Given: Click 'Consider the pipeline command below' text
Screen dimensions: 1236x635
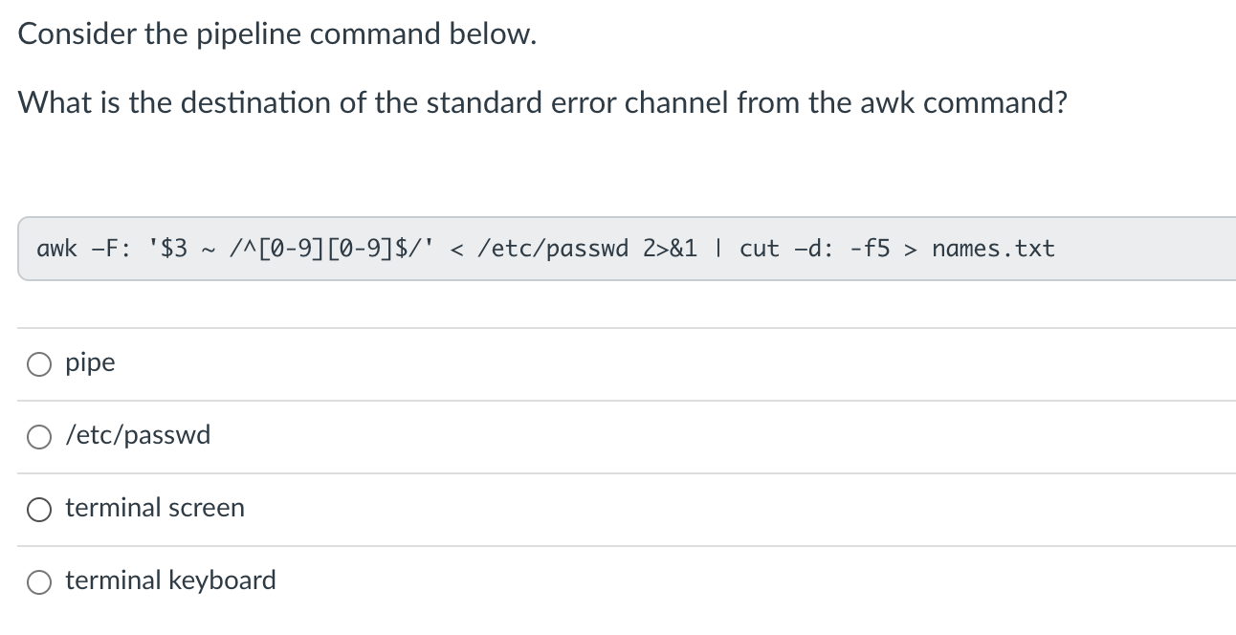Looking at the screenshot, I should point(277,34).
